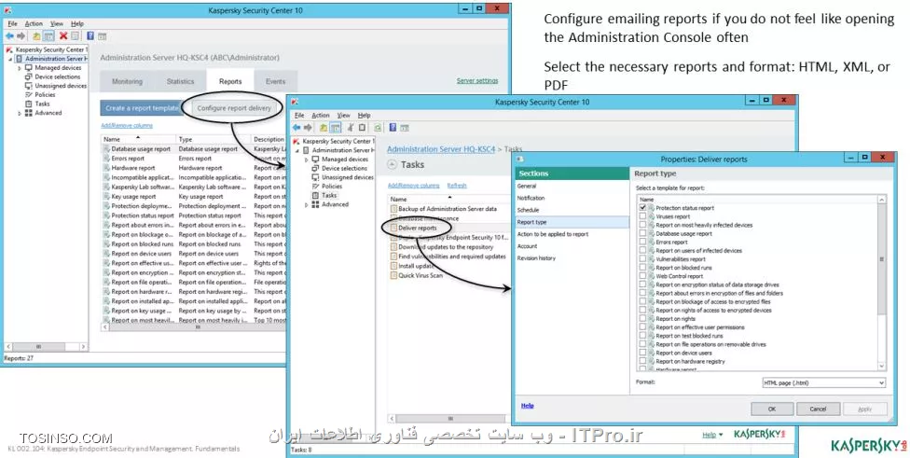Open the Format dropdown showing HTML page

[x=823, y=383]
